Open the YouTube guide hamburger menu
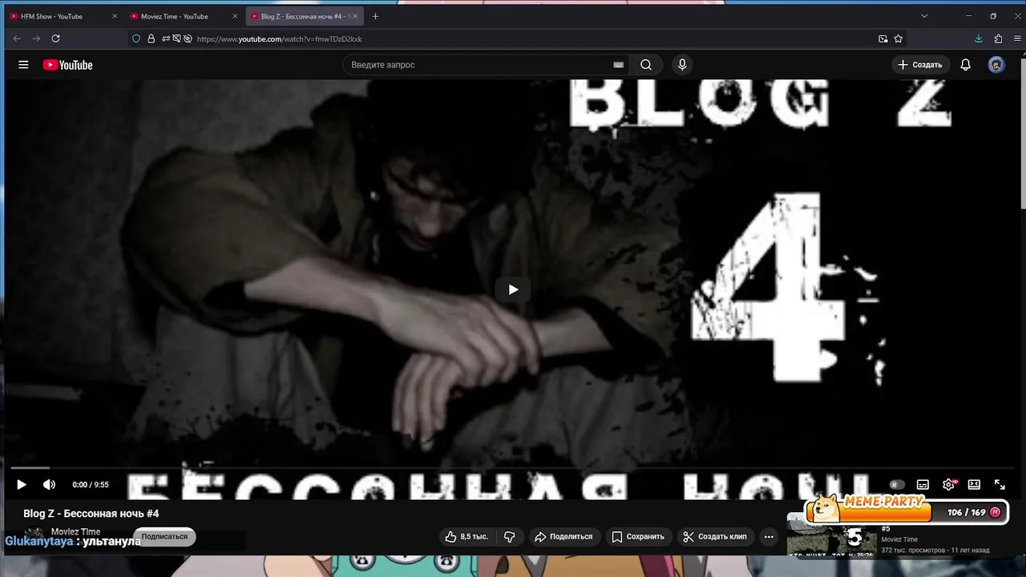 (23, 65)
